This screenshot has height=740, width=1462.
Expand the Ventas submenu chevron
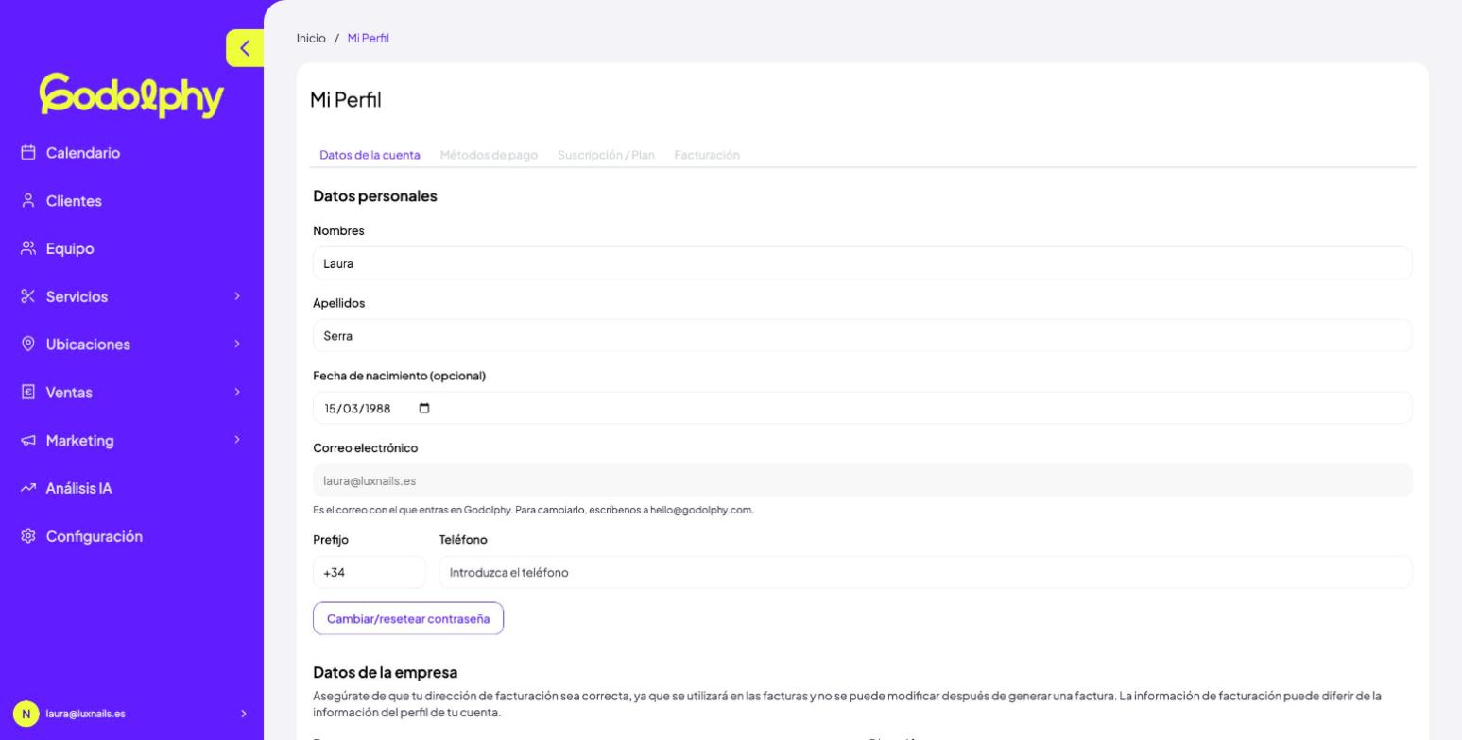[x=237, y=393]
